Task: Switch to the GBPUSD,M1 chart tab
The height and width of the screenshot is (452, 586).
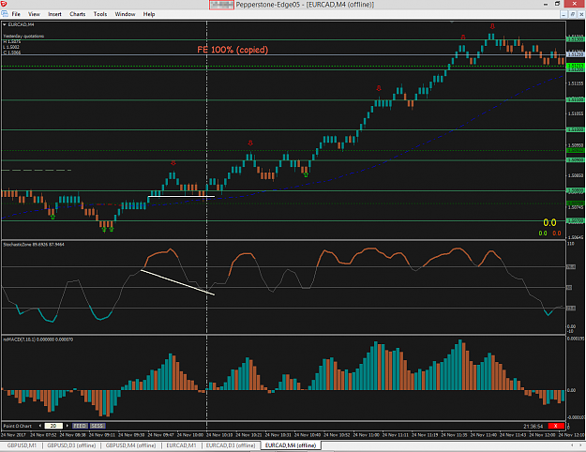Action: (22, 445)
